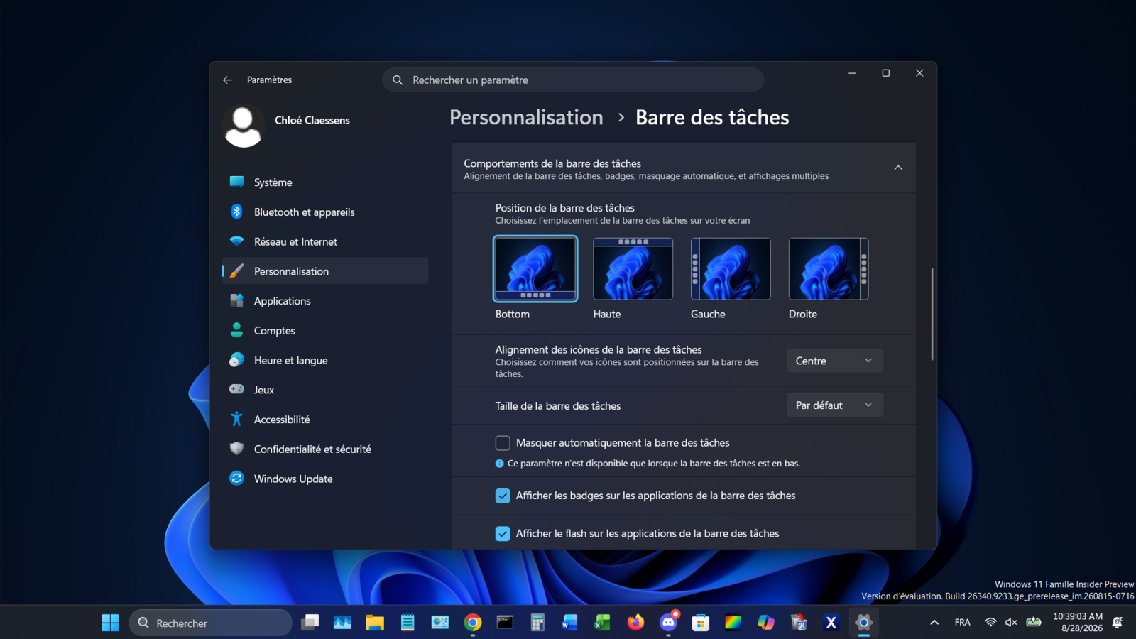Open Bluetooth et appareils settings
Screen dimensions: 1136x639
tap(324, 212)
